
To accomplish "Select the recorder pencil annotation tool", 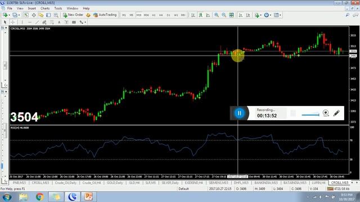I will coord(336,113).
